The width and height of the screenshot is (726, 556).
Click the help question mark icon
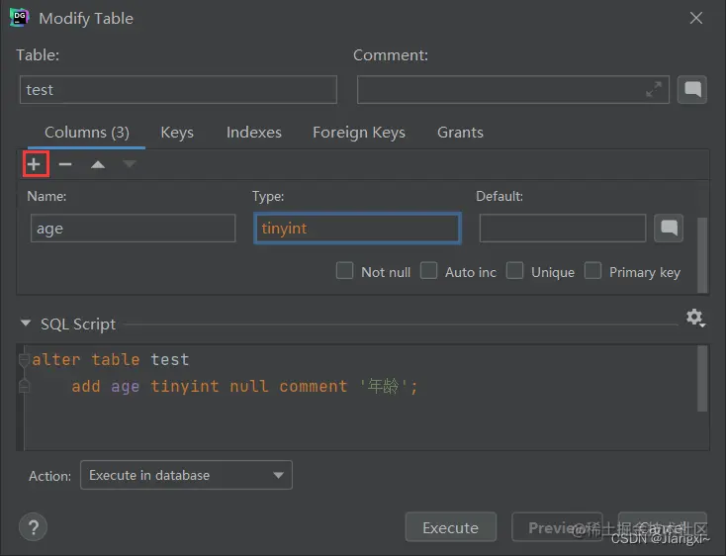[34, 526]
